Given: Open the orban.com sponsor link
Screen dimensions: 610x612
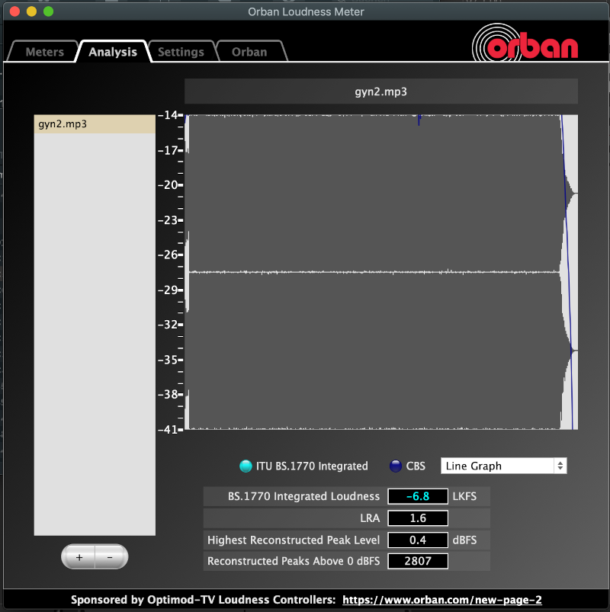Looking at the screenshot, I should point(442,600).
